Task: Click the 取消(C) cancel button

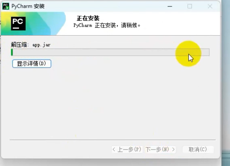Action: point(198,149)
